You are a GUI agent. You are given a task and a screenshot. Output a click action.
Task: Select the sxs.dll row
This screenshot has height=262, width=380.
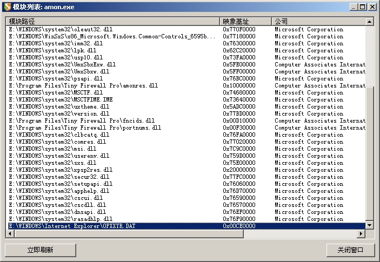[186, 163]
